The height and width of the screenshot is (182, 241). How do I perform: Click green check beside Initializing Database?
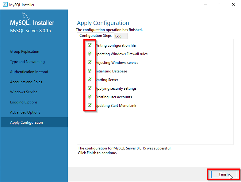coord(90,71)
